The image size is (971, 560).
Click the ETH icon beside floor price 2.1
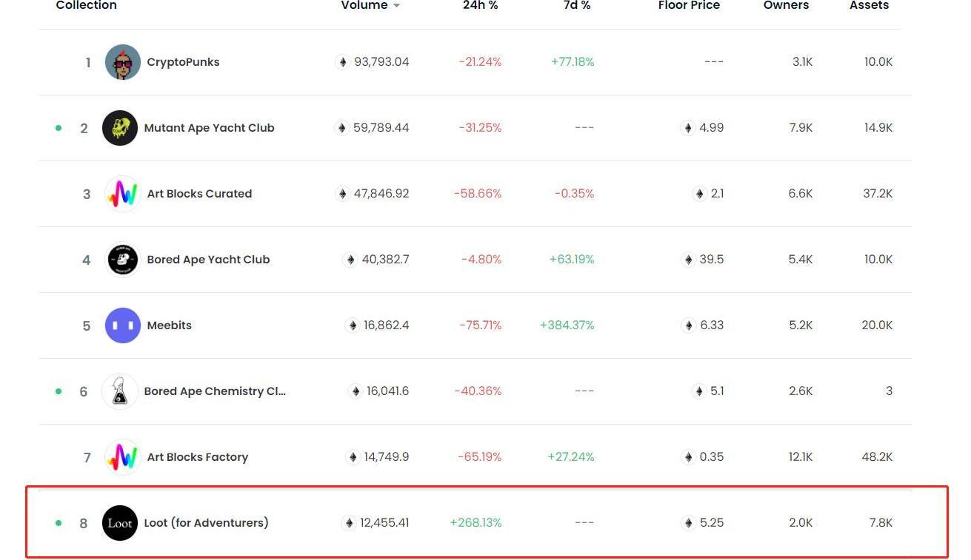[699, 194]
